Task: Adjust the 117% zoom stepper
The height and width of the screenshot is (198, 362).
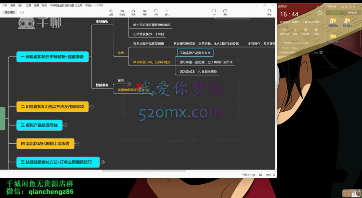Action: [x=274, y=175]
